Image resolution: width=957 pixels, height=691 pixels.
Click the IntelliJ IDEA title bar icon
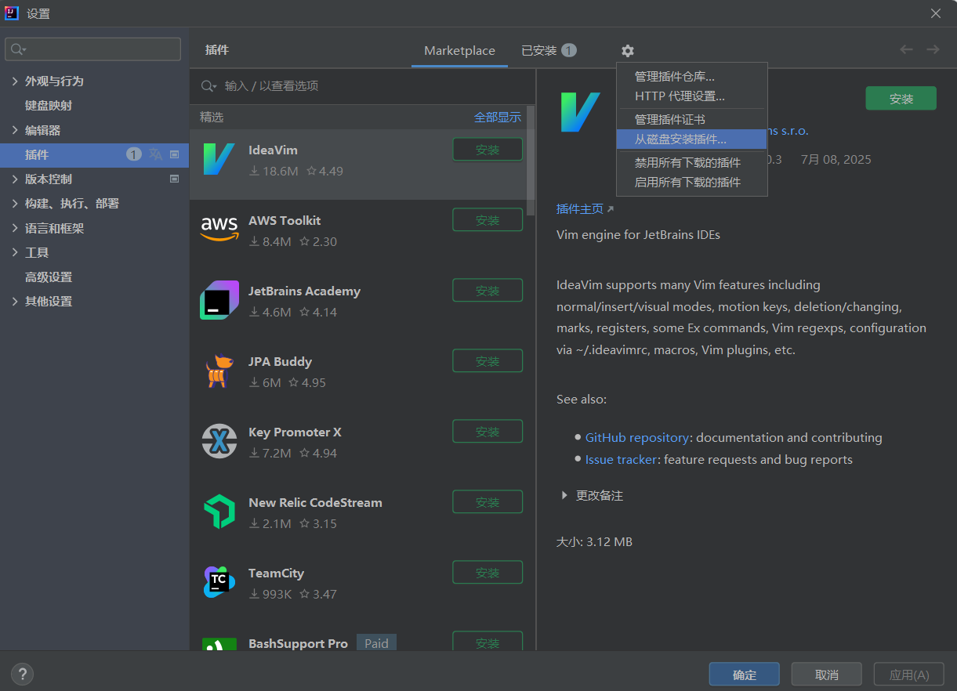[x=12, y=13]
